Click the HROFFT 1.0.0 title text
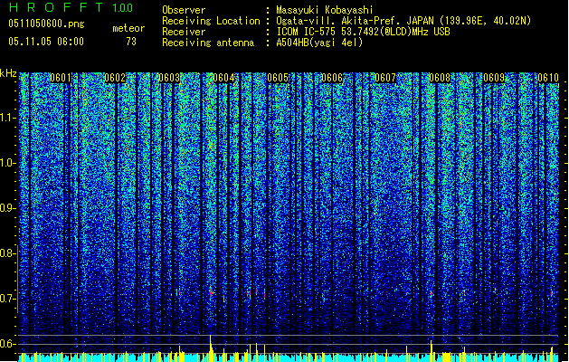569x362 pixels. coord(71,7)
